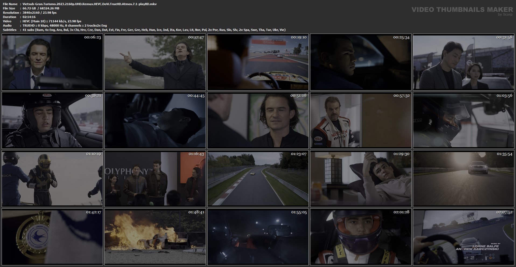Screen dimensions: 516x267
Task: Select the thumbnail at timestamp 00:06:23
Action: click(x=52, y=62)
